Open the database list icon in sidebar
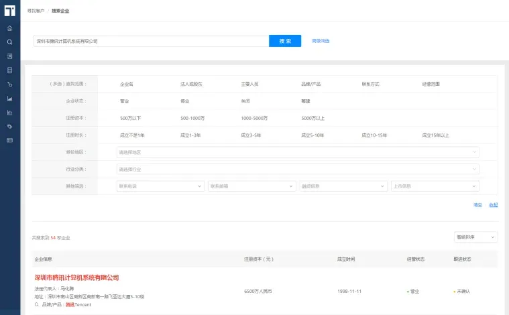The image size is (509, 315). pos(10,70)
